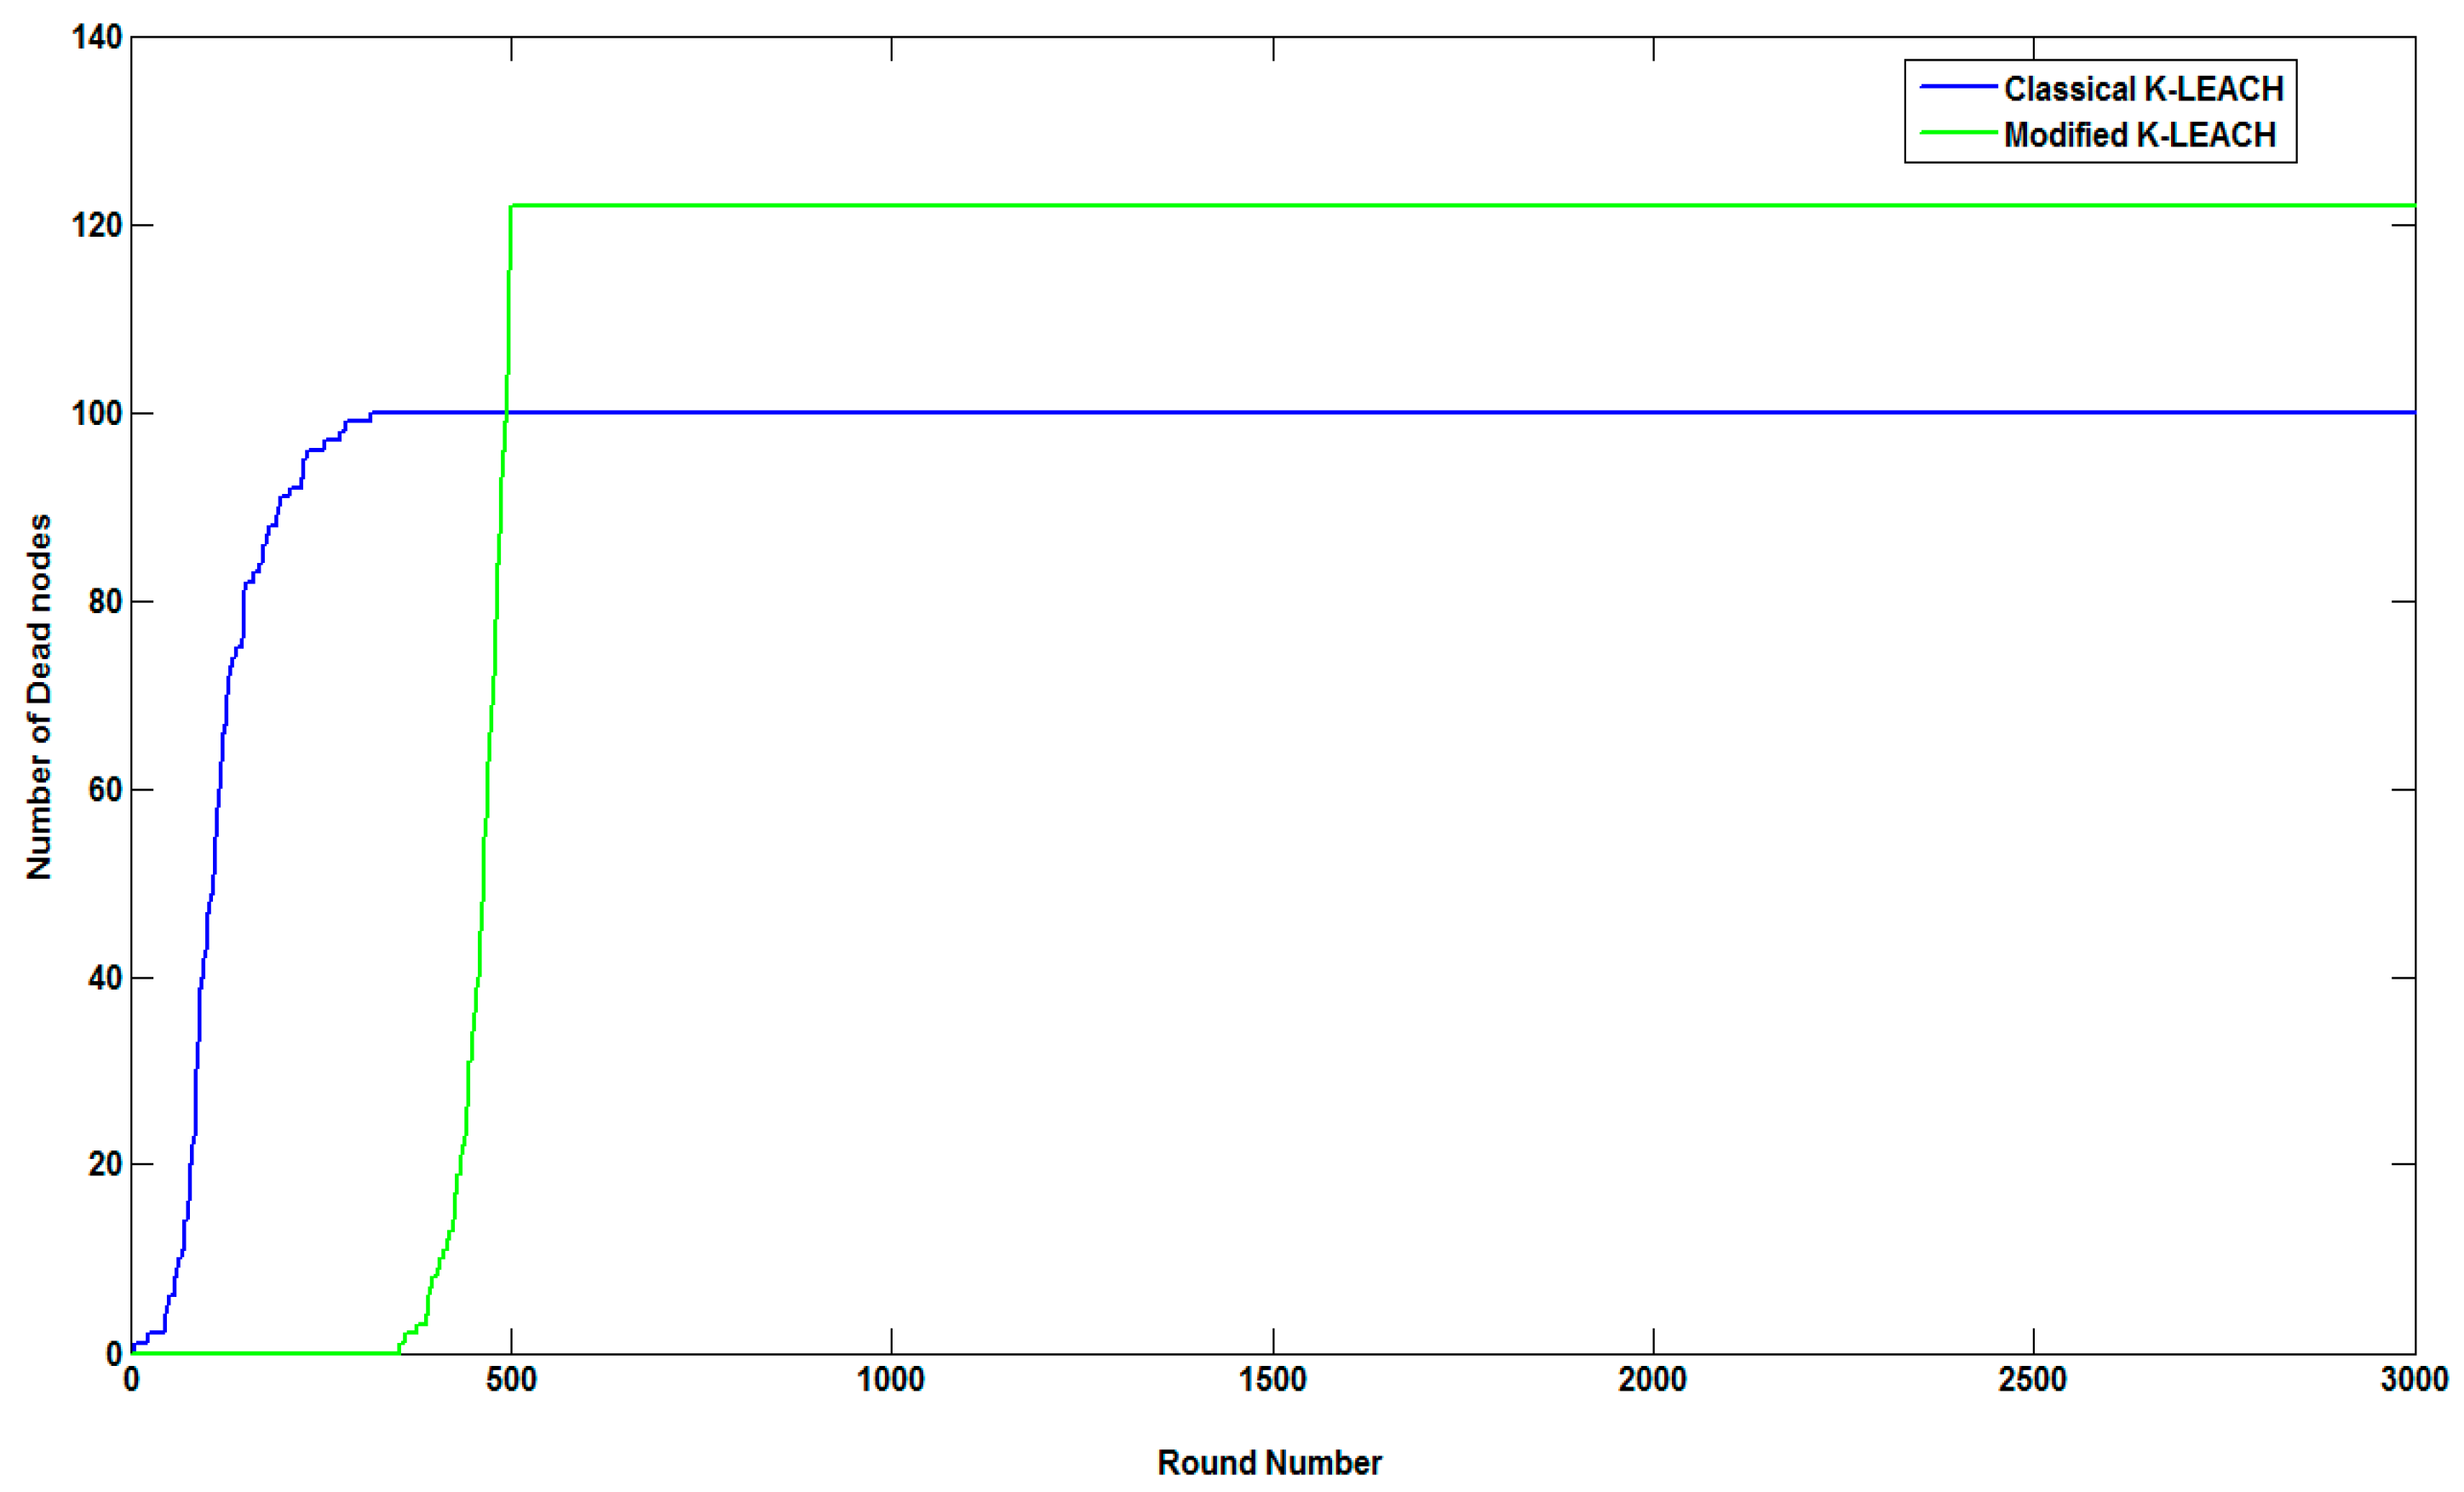Click the 500 tick label on x-axis

click(x=511, y=1380)
